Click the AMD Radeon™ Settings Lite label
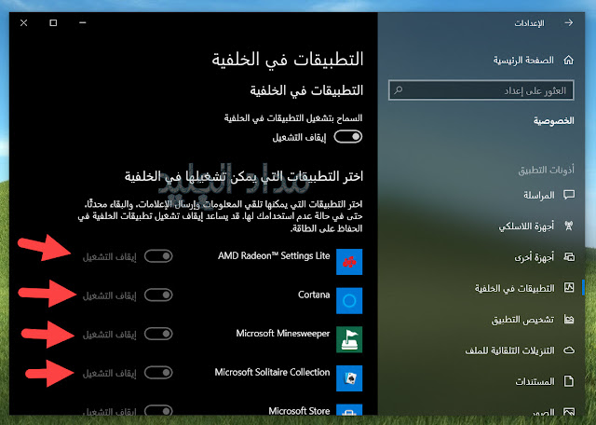Image resolution: width=596 pixels, height=425 pixels. [274, 255]
